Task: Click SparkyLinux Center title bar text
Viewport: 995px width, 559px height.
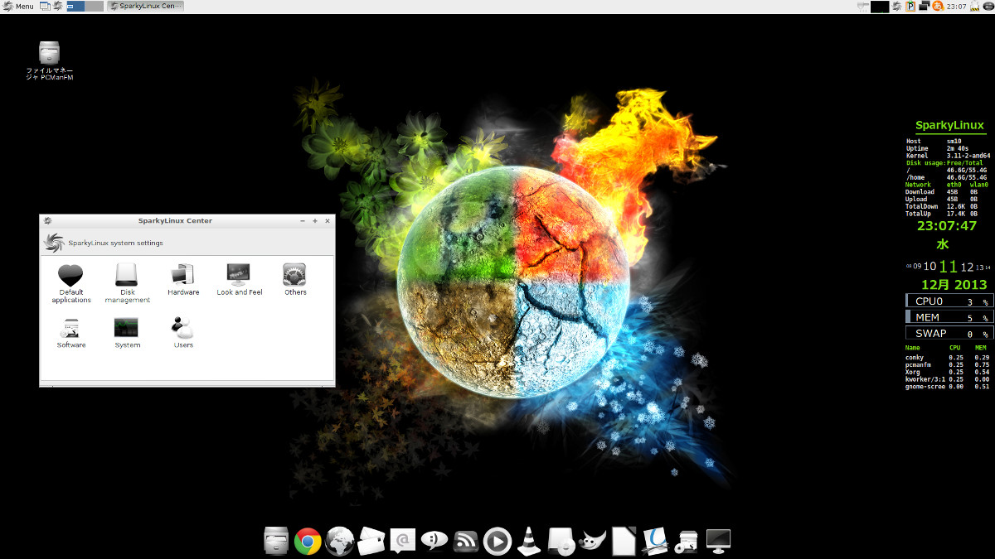Action: [175, 220]
